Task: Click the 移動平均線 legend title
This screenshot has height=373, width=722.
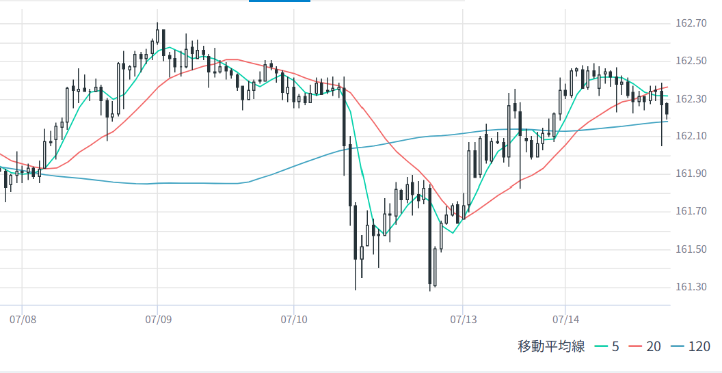Action: [x=551, y=346]
